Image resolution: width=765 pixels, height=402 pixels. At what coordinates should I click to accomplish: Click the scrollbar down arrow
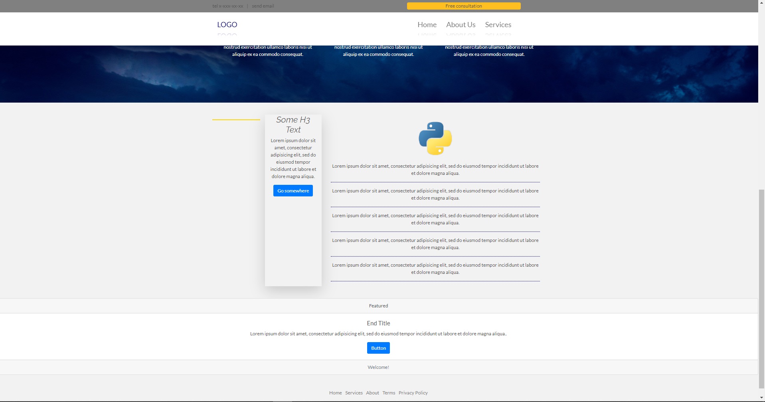pyautogui.click(x=761, y=398)
